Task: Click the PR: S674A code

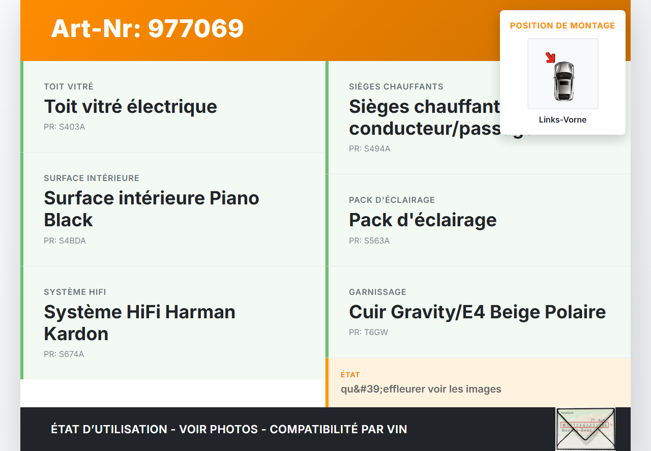Action: (x=64, y=354)
